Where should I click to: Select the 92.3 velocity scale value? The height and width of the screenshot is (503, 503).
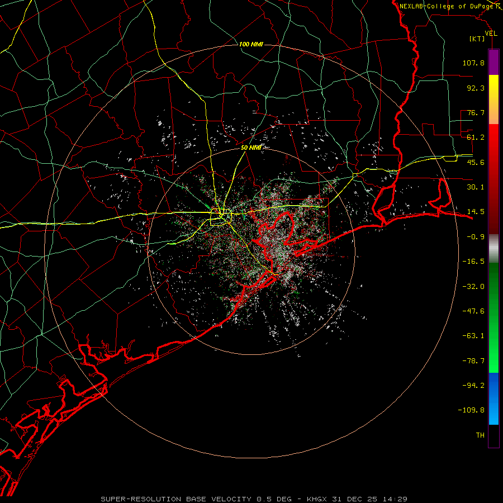click(476, 88)
